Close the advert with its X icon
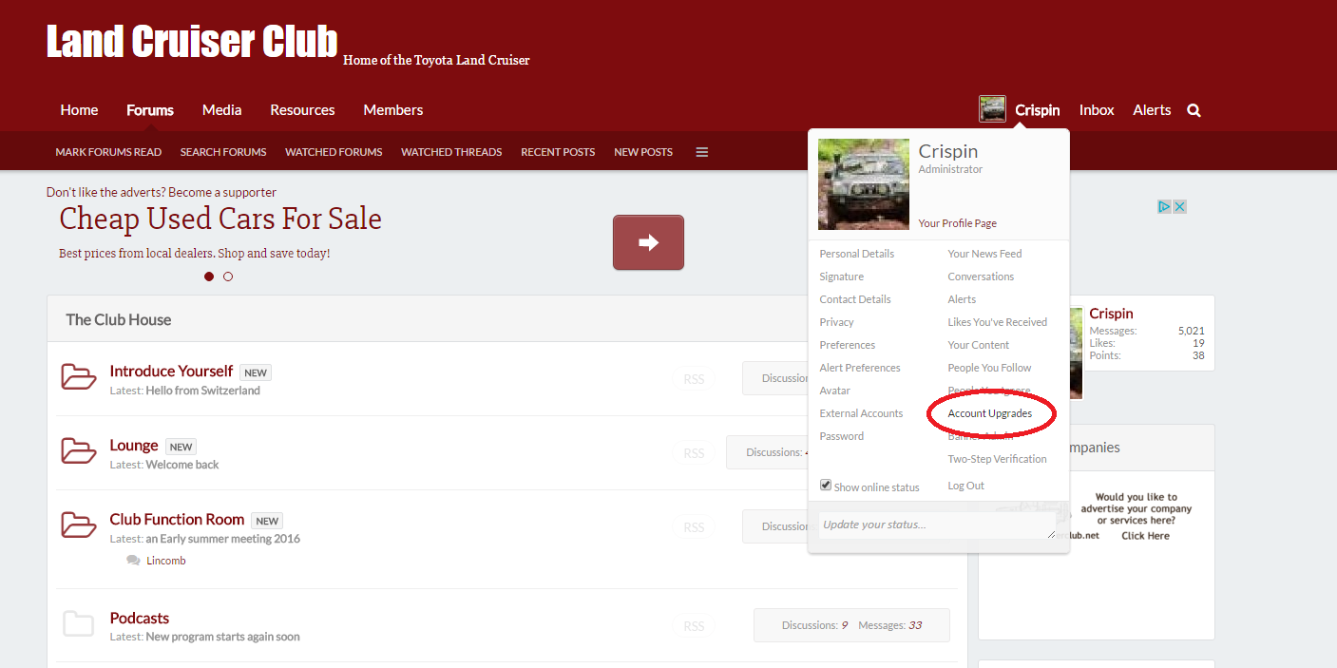Screen dimensions: 1337x668 1179,206
